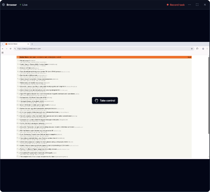Open I'm the AGI wiping out humanity story

(x=32, y=123)
